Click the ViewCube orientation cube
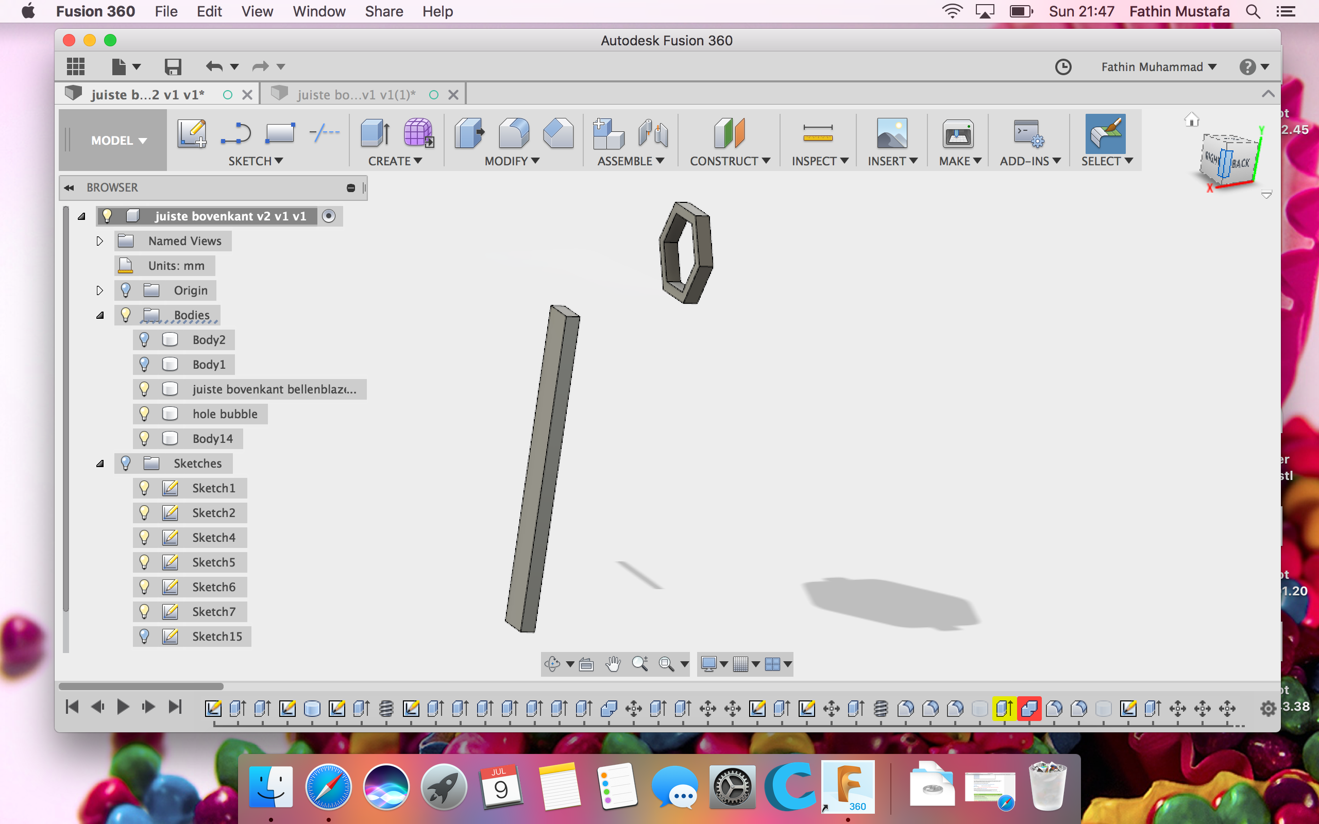 [1230, 159]
